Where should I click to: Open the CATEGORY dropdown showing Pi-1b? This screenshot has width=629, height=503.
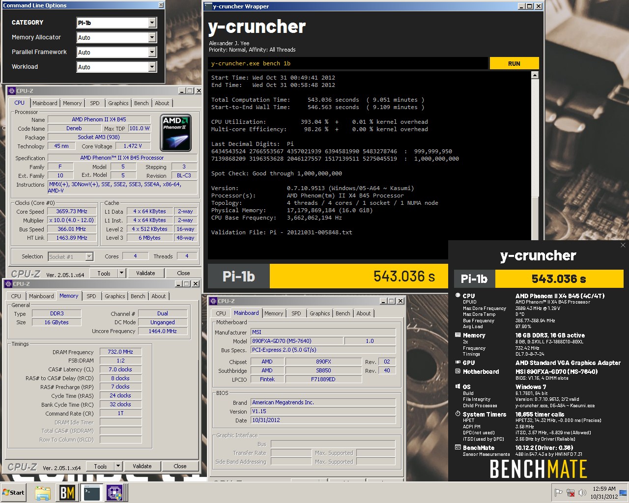tap(116, 23)
